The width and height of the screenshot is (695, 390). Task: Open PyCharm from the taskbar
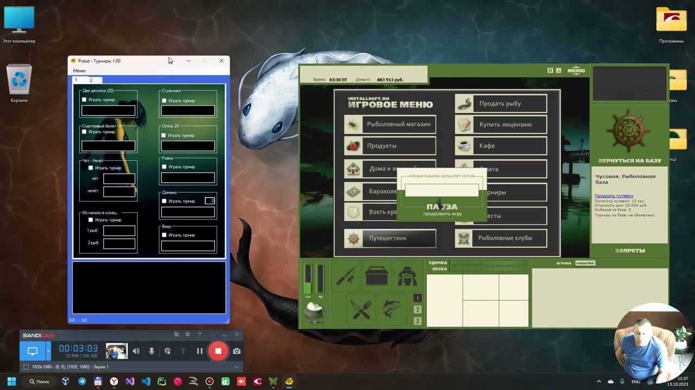162,381
